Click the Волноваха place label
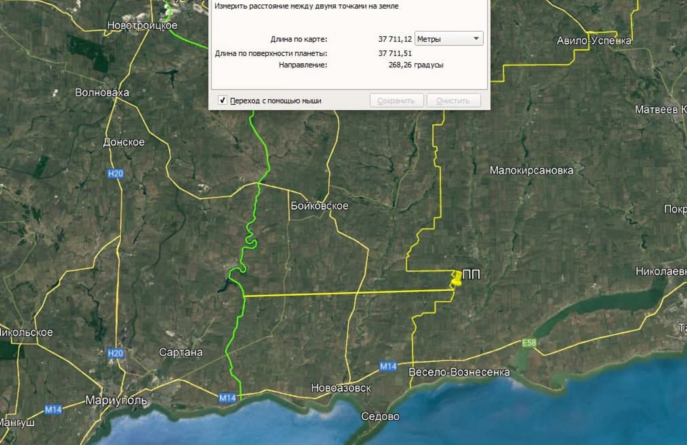Screen dimensions: 687x445 click(102, 93)
